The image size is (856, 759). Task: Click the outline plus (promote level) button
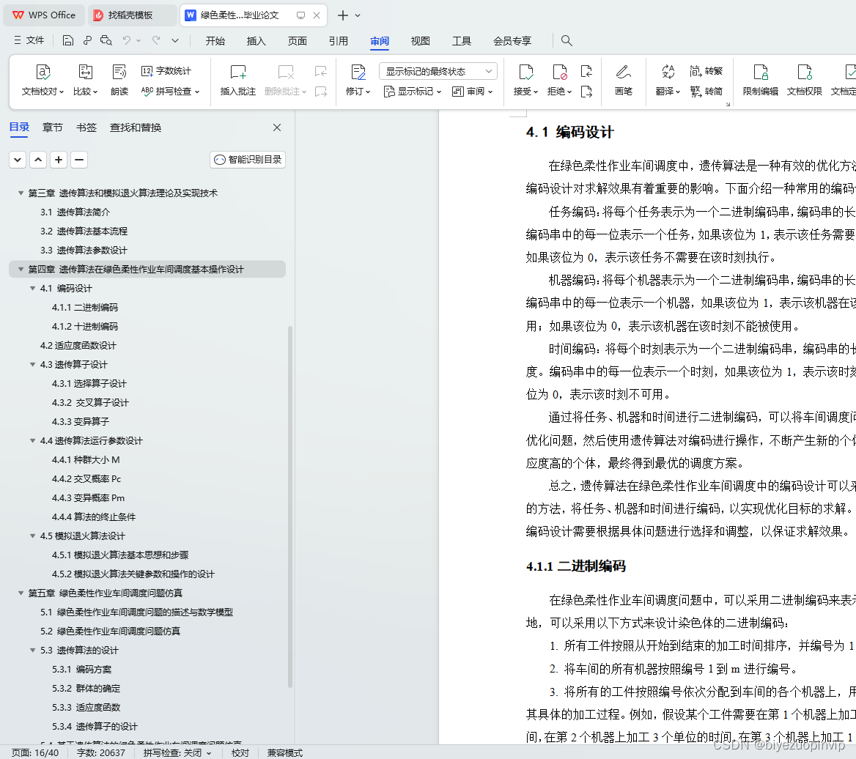pyautogui.click(x=59, y=159)
